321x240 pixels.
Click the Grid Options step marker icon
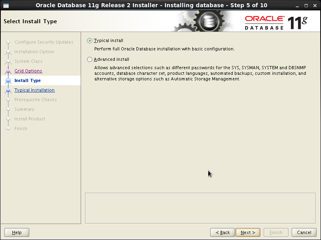(x=8, y=71)
